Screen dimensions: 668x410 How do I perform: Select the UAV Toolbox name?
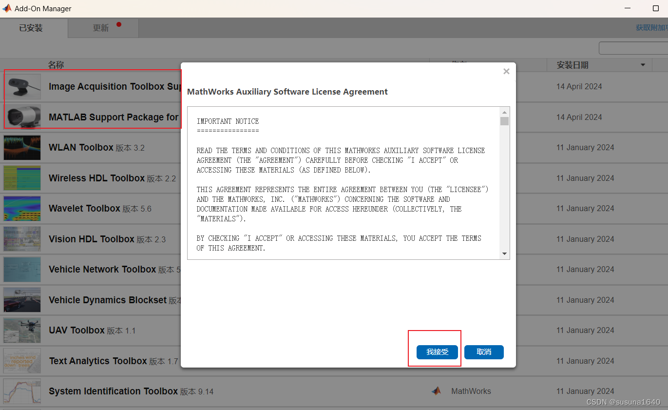76,330
